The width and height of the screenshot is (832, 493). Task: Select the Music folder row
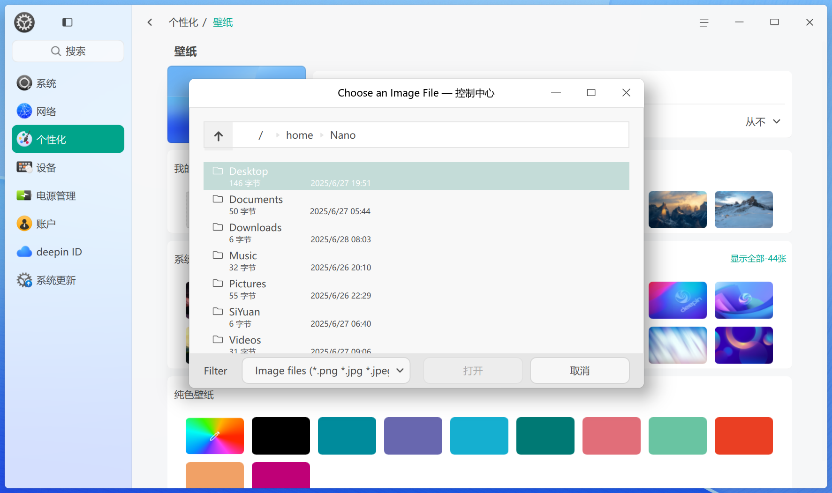[416, 261]
